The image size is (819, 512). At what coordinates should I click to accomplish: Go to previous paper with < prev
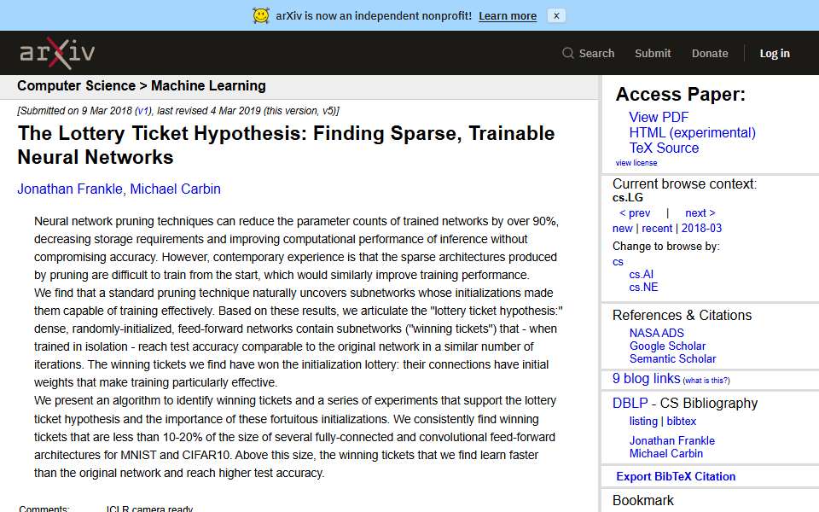tap(635, 212)
